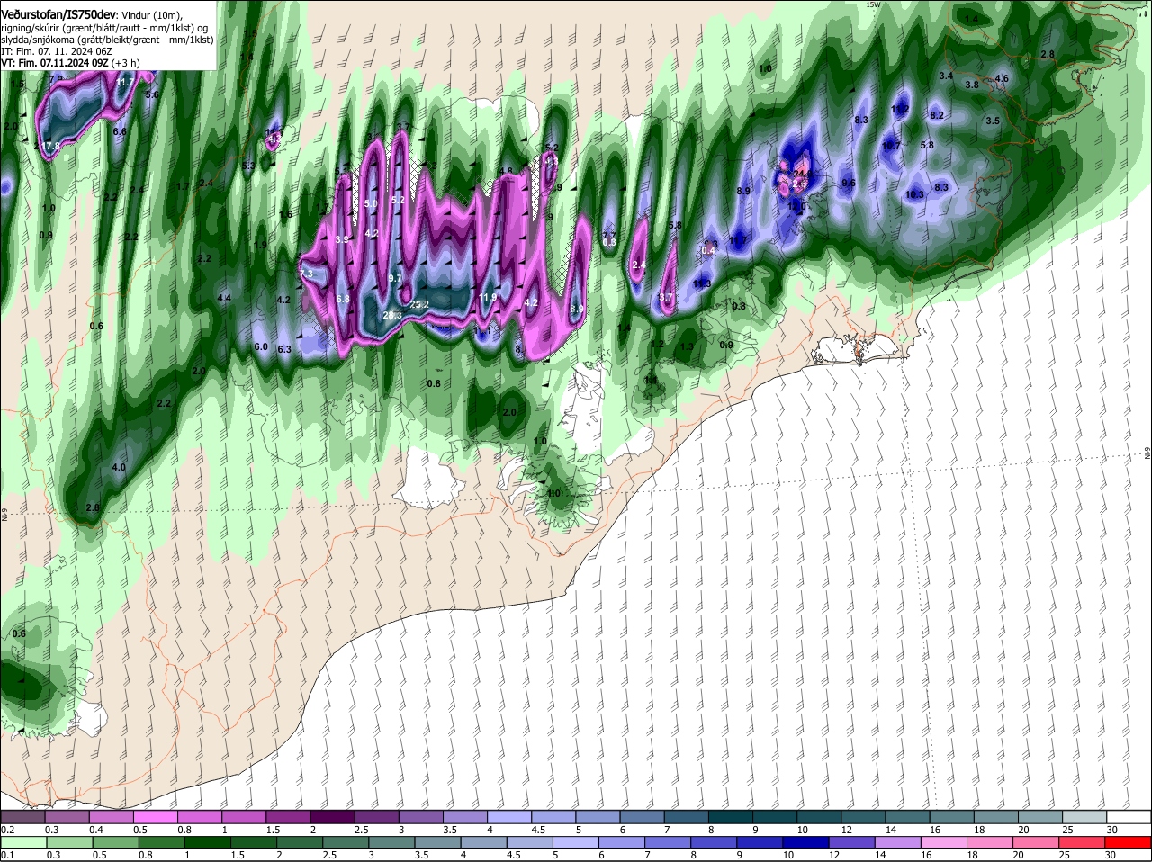Click the 11.2 precipitation value

[x=900, y=110]
